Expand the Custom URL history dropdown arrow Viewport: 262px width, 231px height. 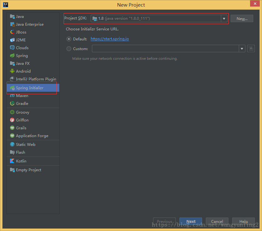click(242, 49)
